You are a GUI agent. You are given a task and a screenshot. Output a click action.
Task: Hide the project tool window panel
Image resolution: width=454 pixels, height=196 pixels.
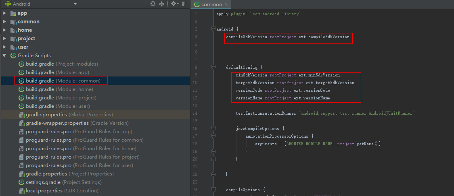click(x=184, y=4)
